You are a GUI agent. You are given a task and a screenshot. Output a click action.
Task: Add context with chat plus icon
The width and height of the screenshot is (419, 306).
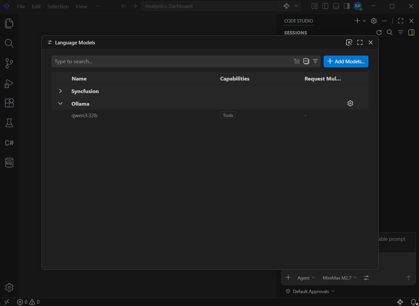click(x=288, y=278)
